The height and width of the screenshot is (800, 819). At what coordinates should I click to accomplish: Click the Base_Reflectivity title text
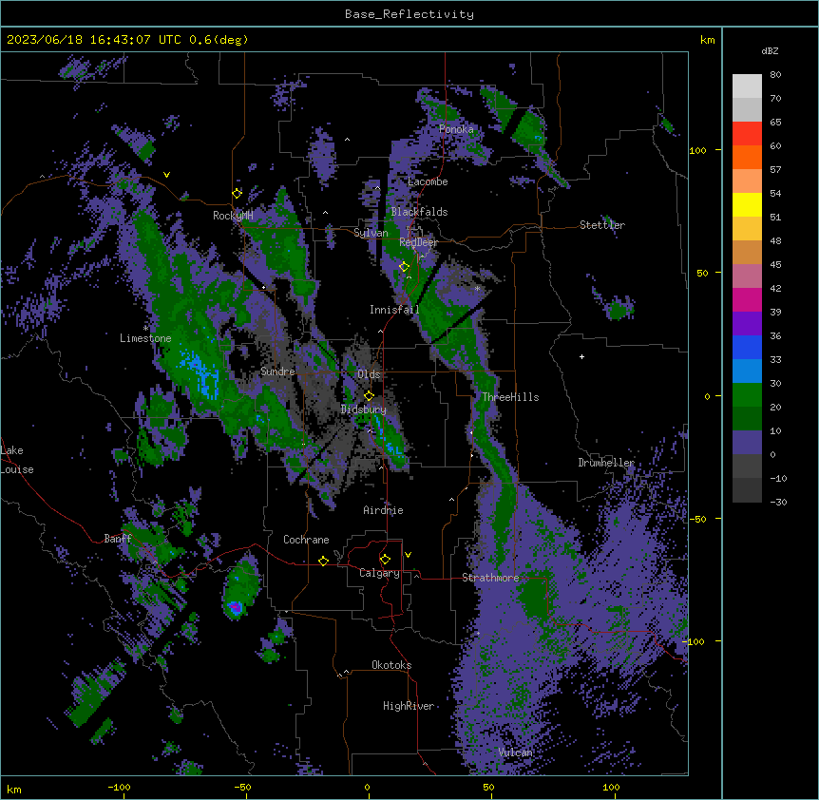pyautogui.click(x=409, y=14)
